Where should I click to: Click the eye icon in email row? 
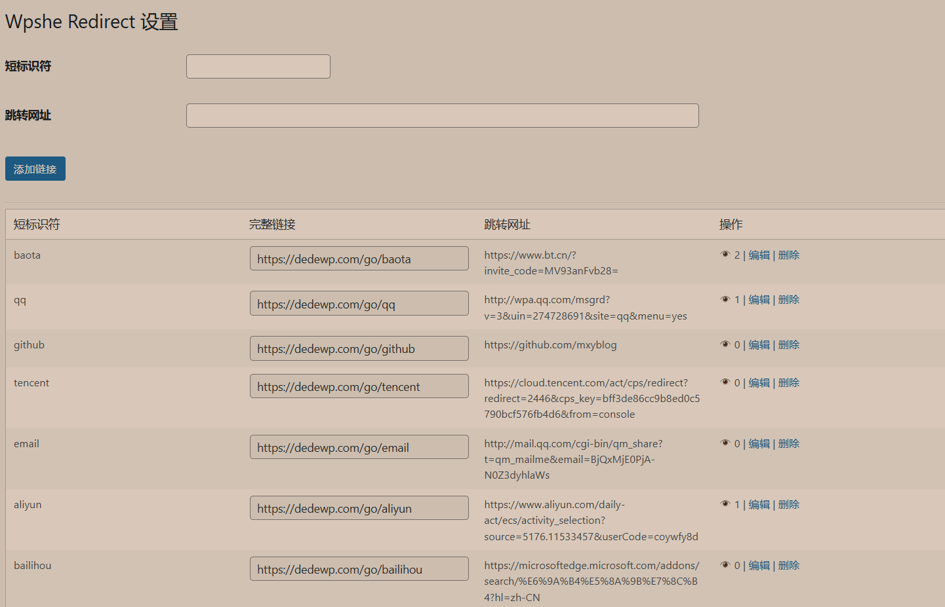coord(725,443)
